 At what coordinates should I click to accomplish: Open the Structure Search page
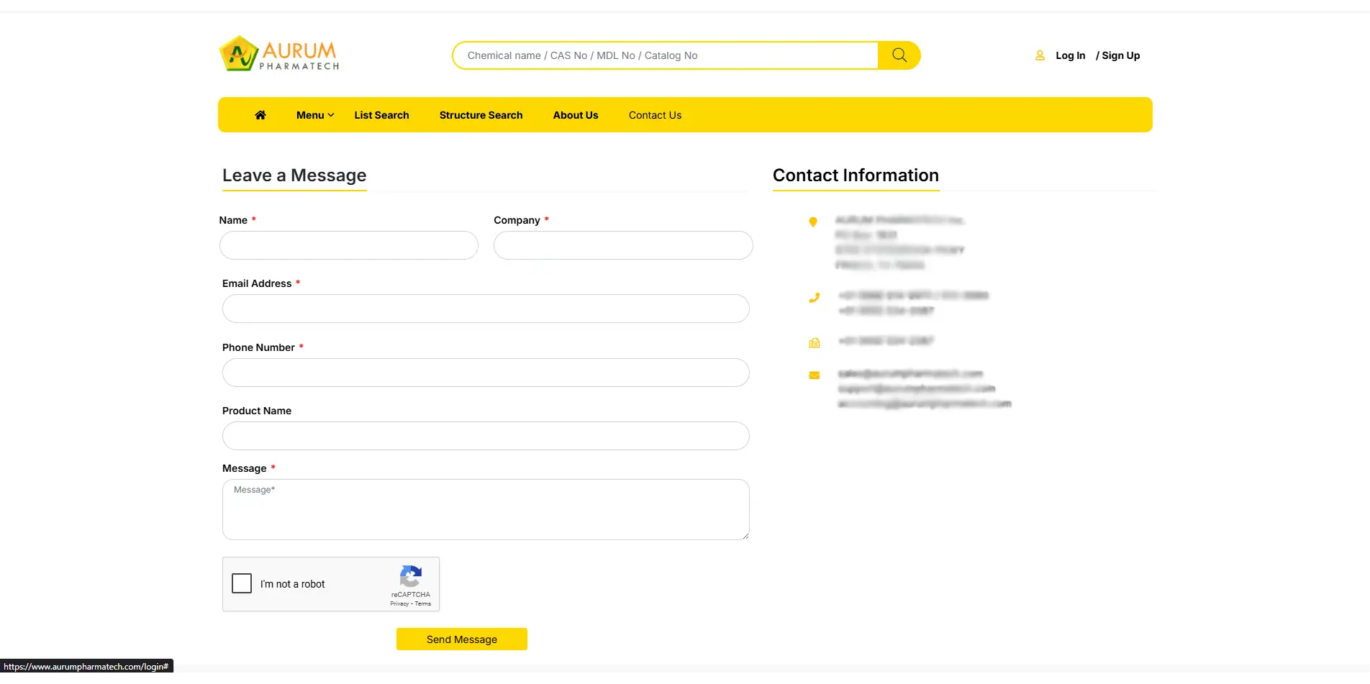click(x=481, y=115)
